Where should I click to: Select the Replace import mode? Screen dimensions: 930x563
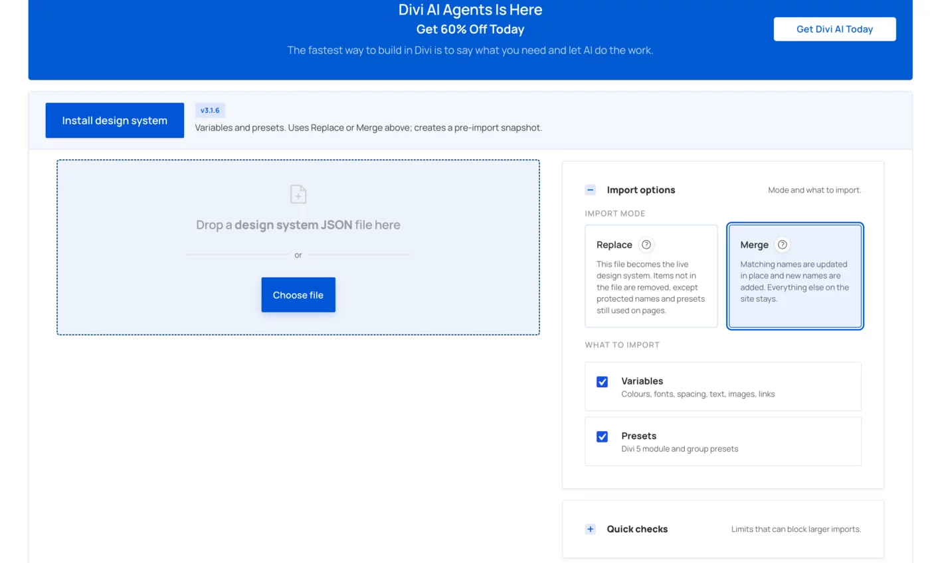(651, 276)
